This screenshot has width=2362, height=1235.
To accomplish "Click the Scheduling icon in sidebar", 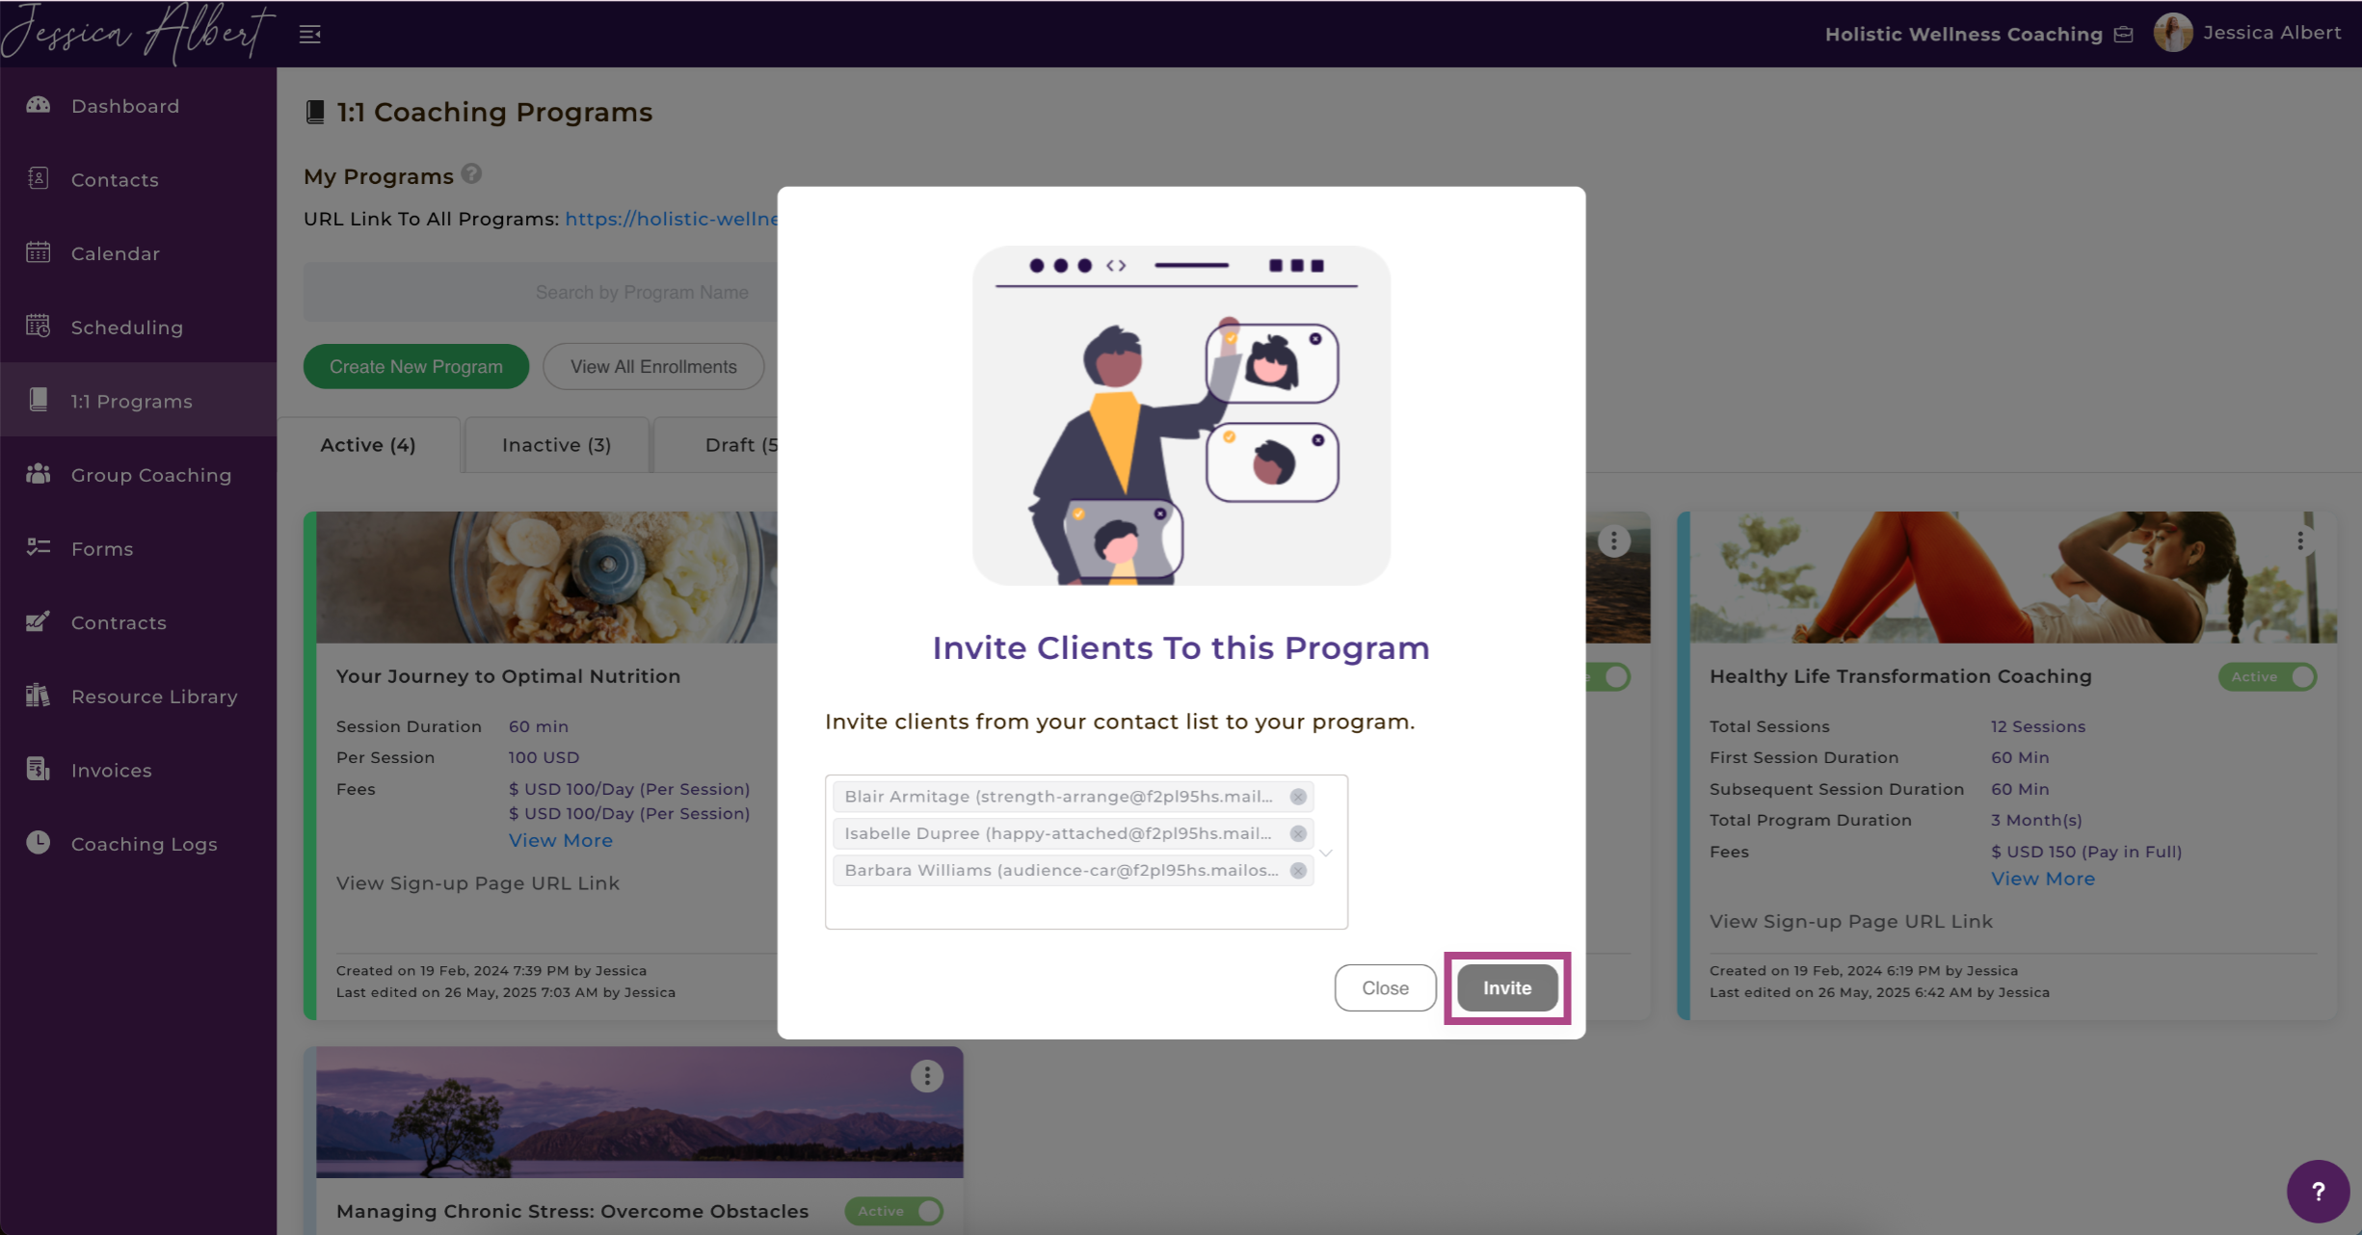I will 39,327.
